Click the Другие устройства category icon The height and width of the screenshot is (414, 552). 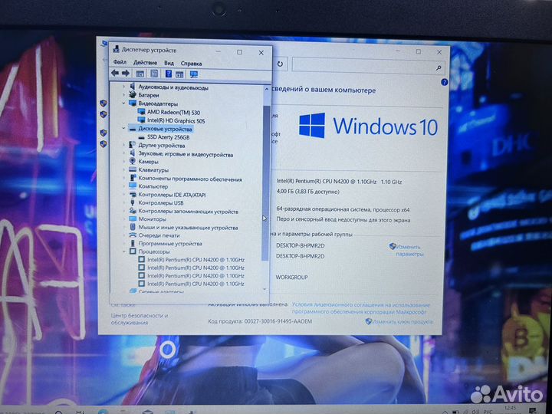coord(133,145)
